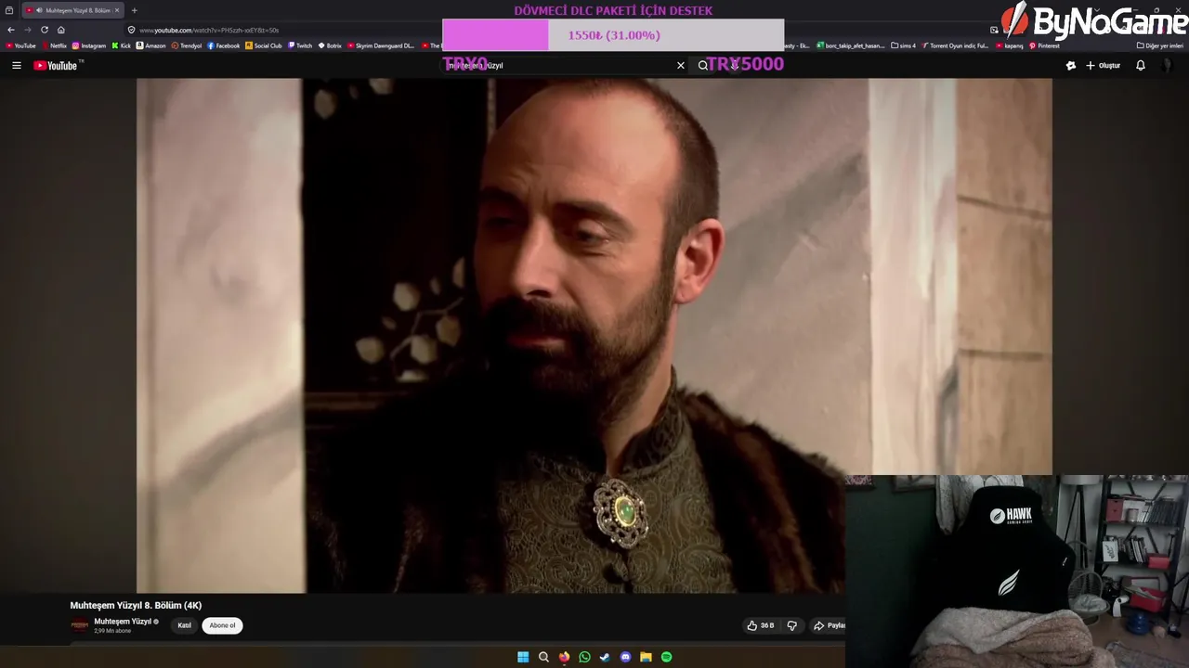The image size is (1189, 668).
Task: Go back with the browser back arrow
Action: point(11,30)
